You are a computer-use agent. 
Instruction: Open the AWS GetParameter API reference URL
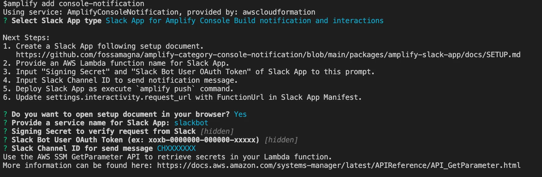tap(339, 165)
